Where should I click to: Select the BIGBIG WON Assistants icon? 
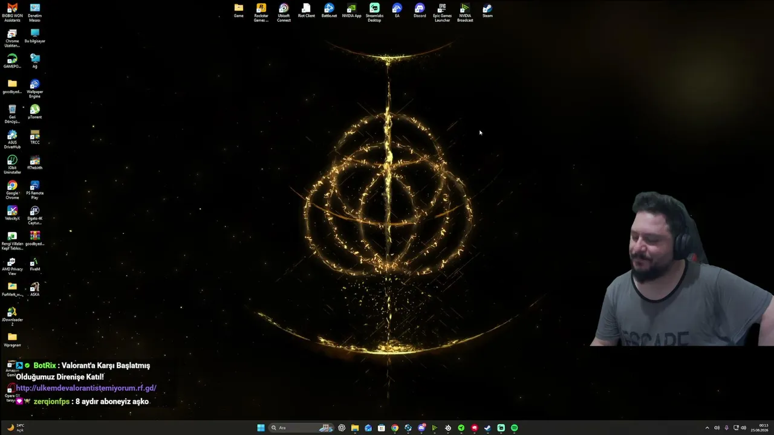[x=12, y=13]
